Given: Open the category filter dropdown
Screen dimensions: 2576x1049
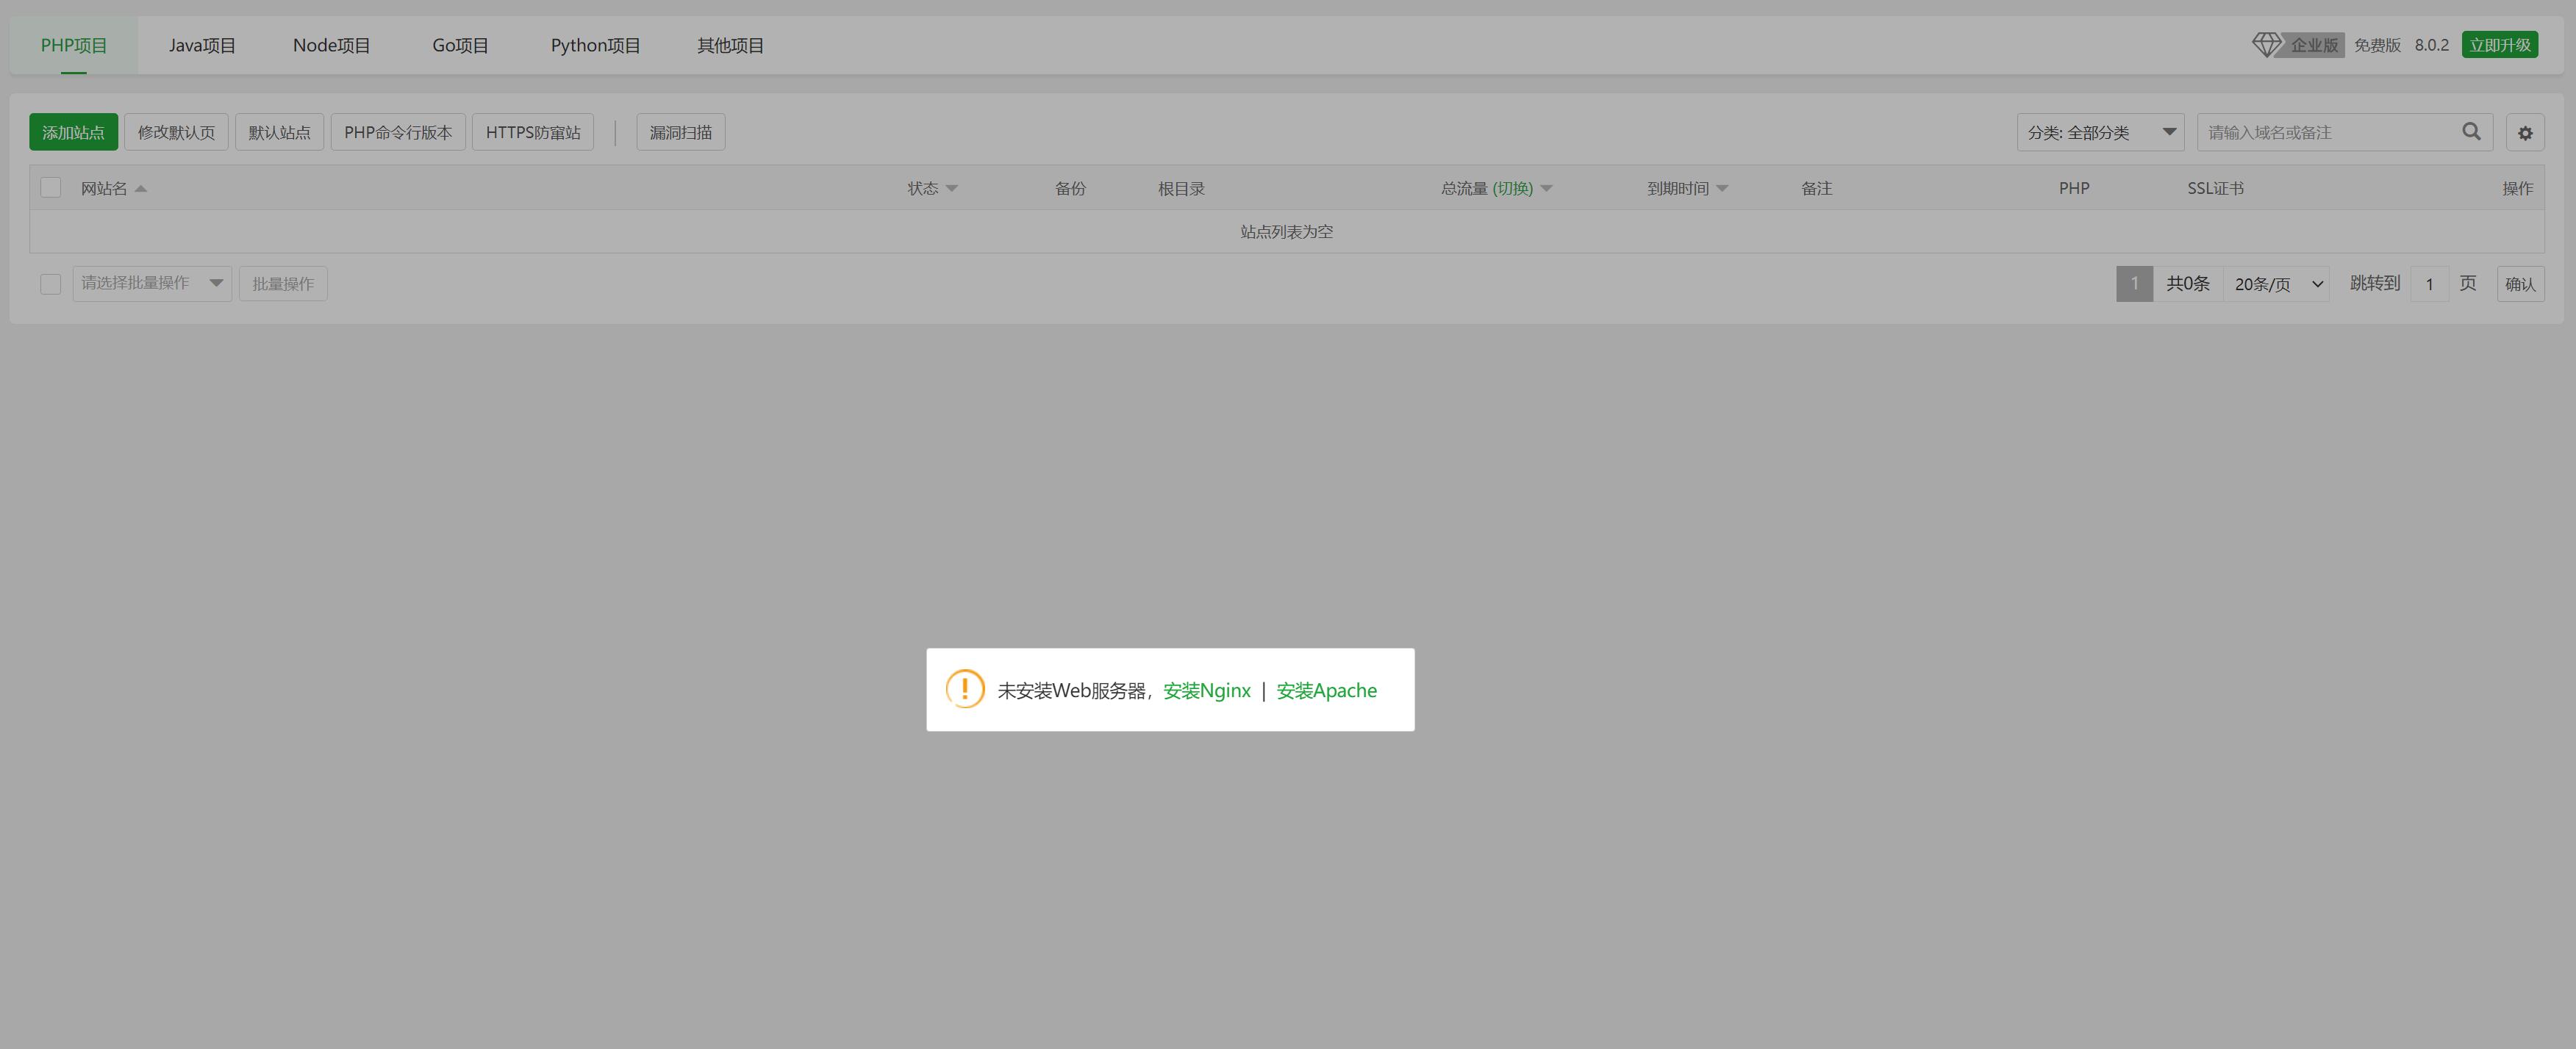Looking at the screenshot, I should [2099, 132].
